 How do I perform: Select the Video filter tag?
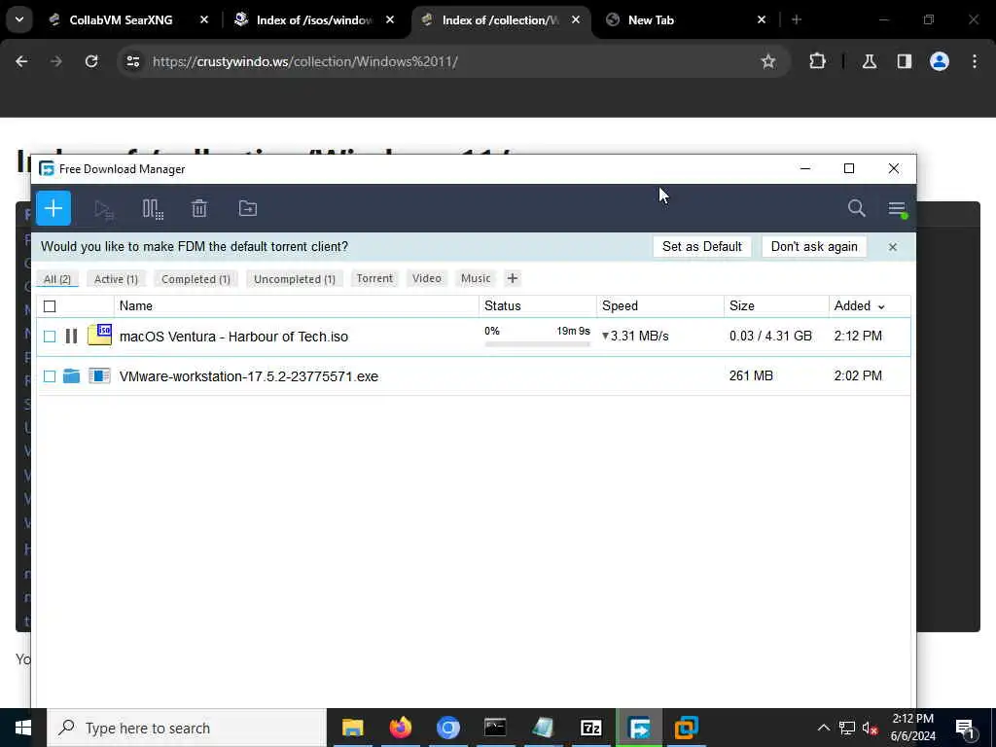pos(426,278)
